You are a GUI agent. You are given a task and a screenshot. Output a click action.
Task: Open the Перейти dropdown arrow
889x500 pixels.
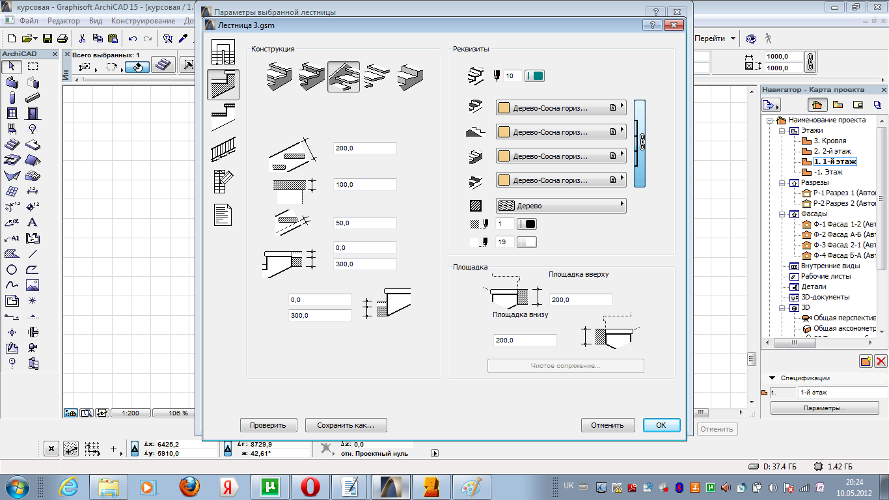click(733, 38)
